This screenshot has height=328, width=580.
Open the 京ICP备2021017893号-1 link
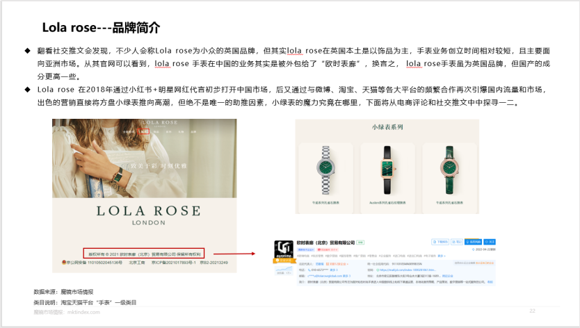coord(173,263)
